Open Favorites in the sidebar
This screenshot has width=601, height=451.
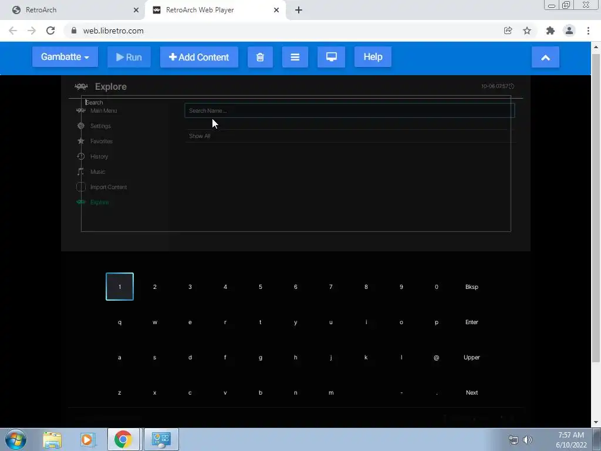[102, 141]
